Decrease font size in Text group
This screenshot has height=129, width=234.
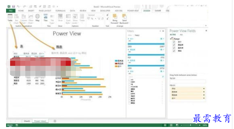coord(108,19)
